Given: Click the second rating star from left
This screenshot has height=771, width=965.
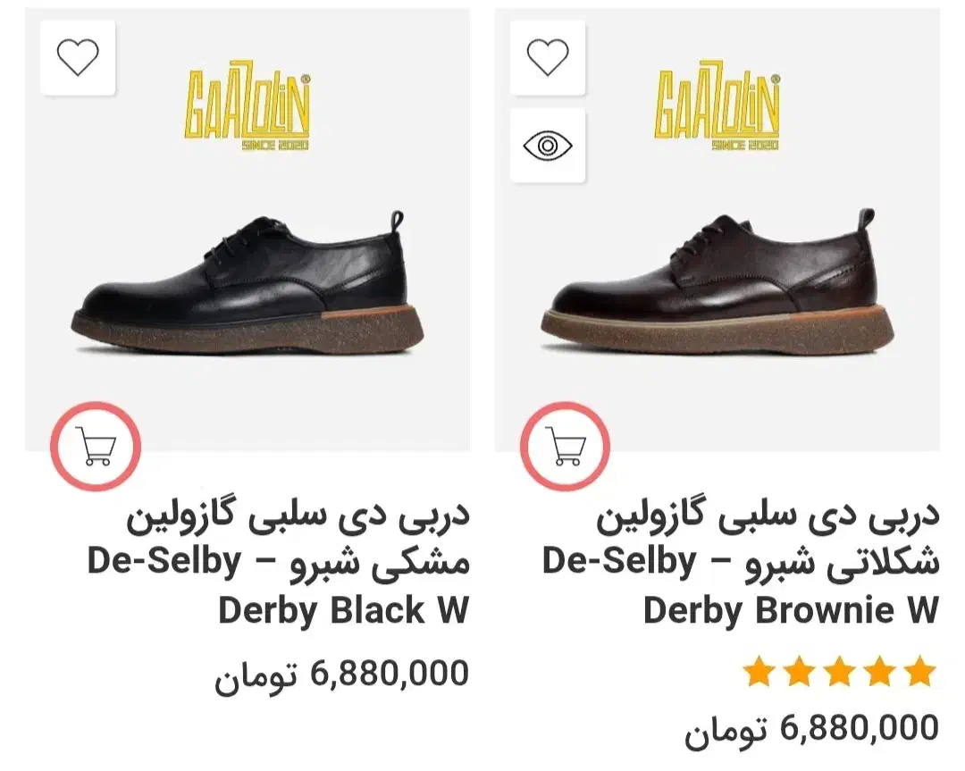Looking at the screenshot, I should tap(799, 672).
